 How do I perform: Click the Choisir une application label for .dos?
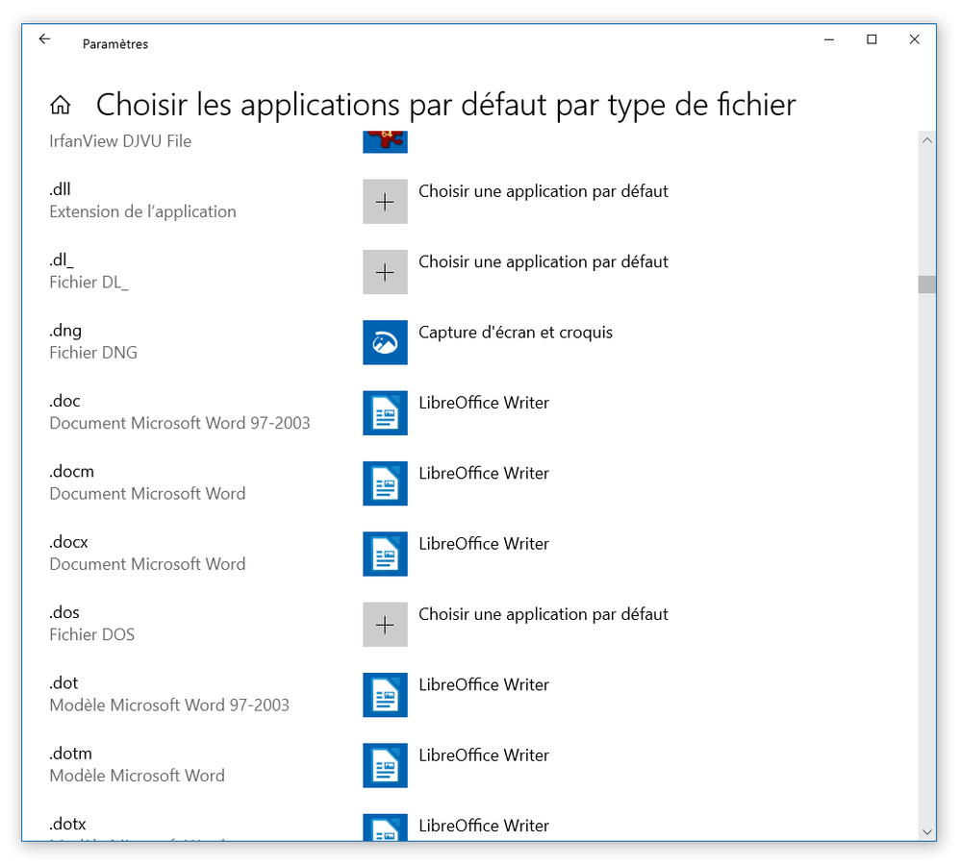point(543,614)
